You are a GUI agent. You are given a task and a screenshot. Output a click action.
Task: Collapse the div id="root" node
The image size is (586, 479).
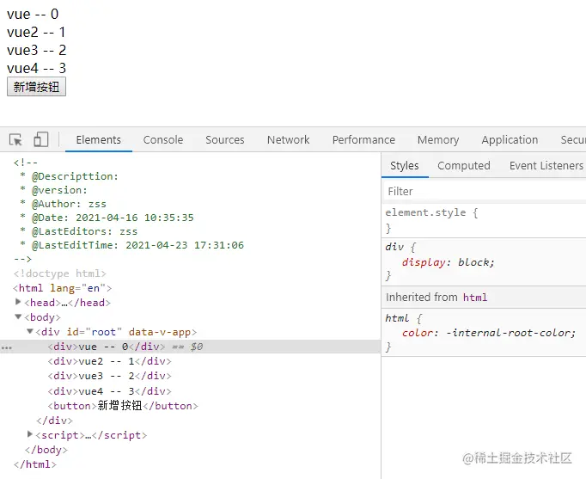click(x=29, y=331)
